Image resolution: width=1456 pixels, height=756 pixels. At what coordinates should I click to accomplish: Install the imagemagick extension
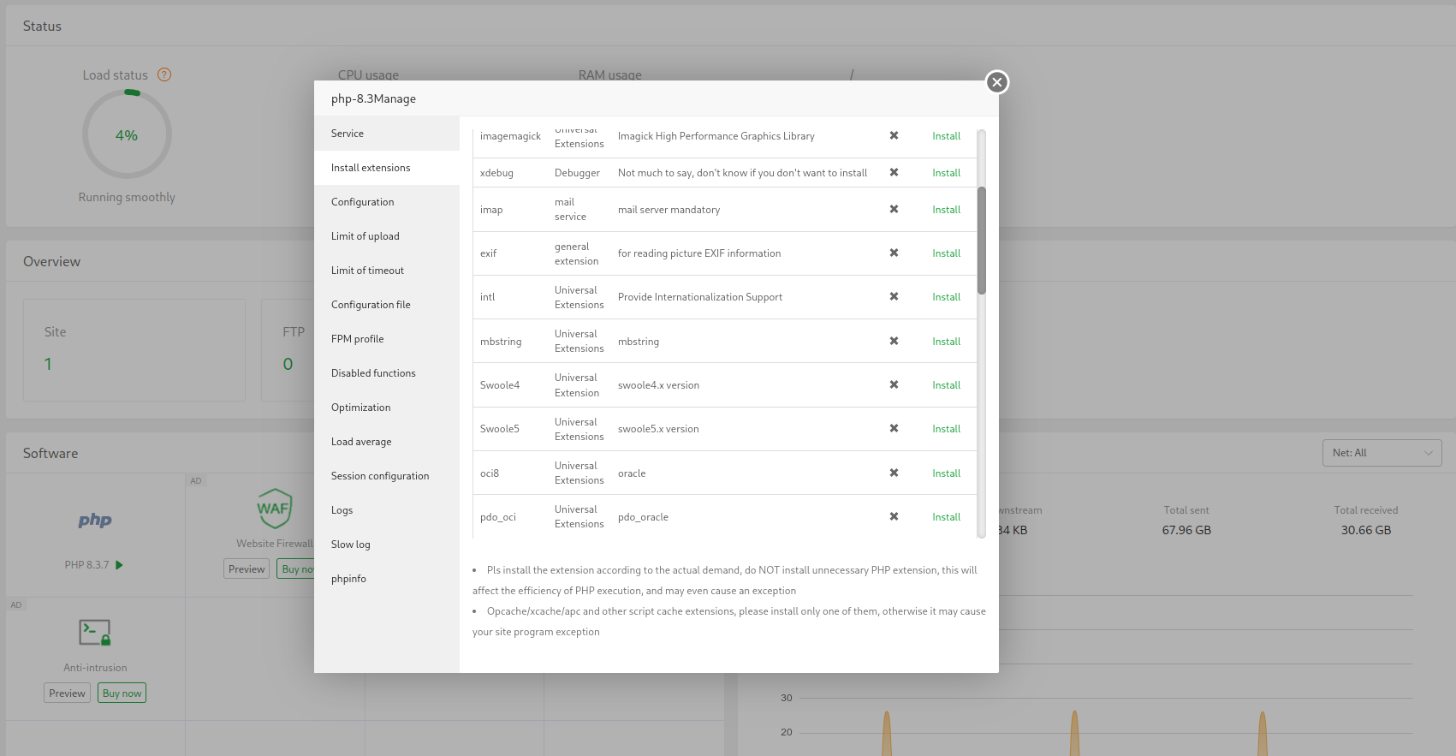946,136
